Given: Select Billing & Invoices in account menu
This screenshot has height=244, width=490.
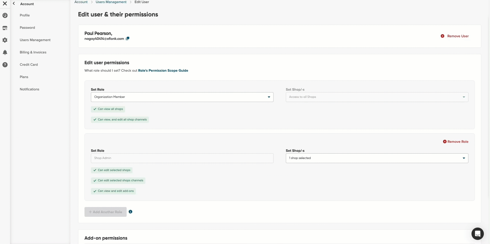Looking at the screenshot, I should [x=33, y=52].
